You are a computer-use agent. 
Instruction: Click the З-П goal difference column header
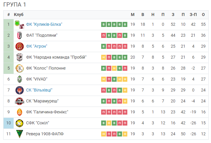click(x=193, y=15)
